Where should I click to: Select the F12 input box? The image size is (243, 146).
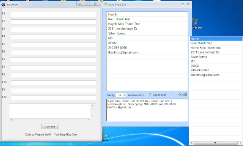coord(54,98)
